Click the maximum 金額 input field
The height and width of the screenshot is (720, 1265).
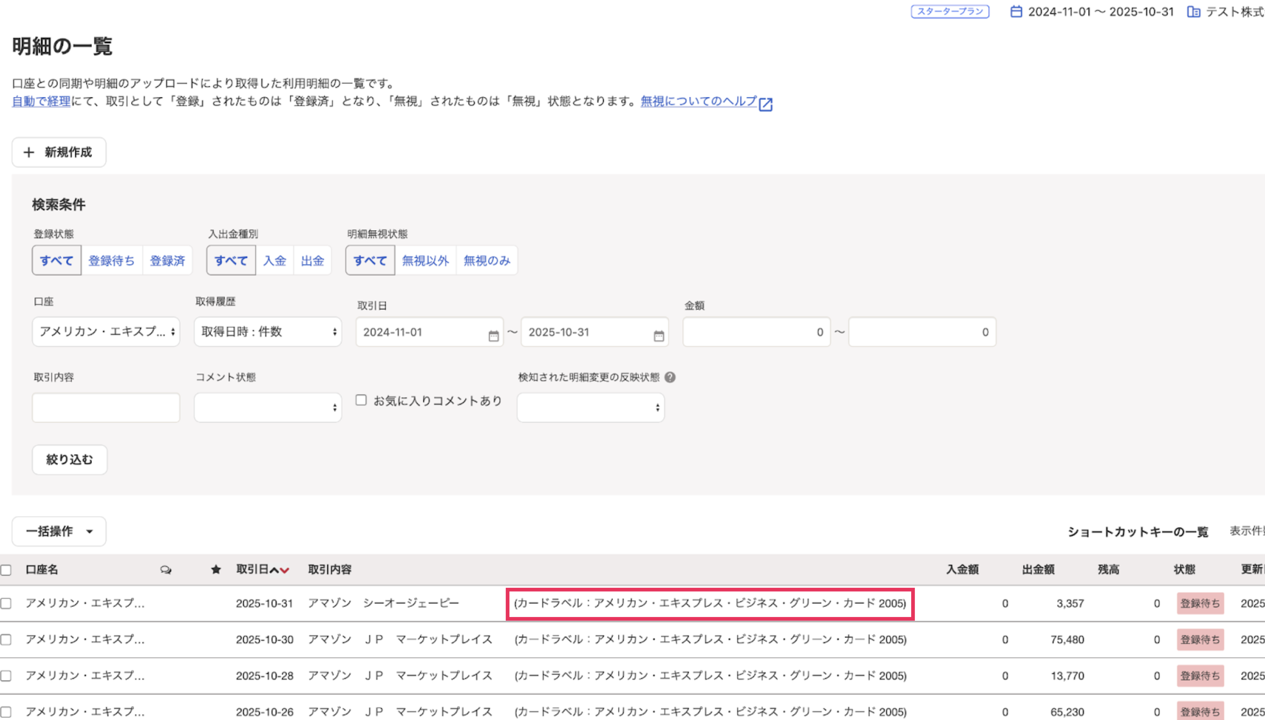(x=923, y=332)
